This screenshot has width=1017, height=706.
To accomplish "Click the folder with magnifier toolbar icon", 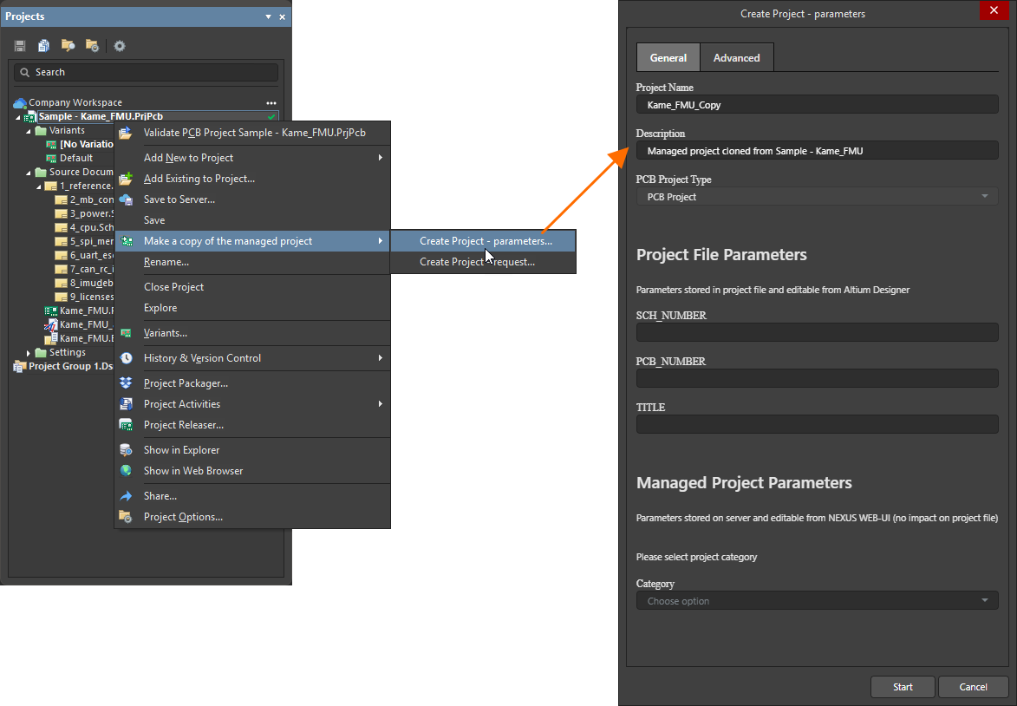I will tap(68, 46).
